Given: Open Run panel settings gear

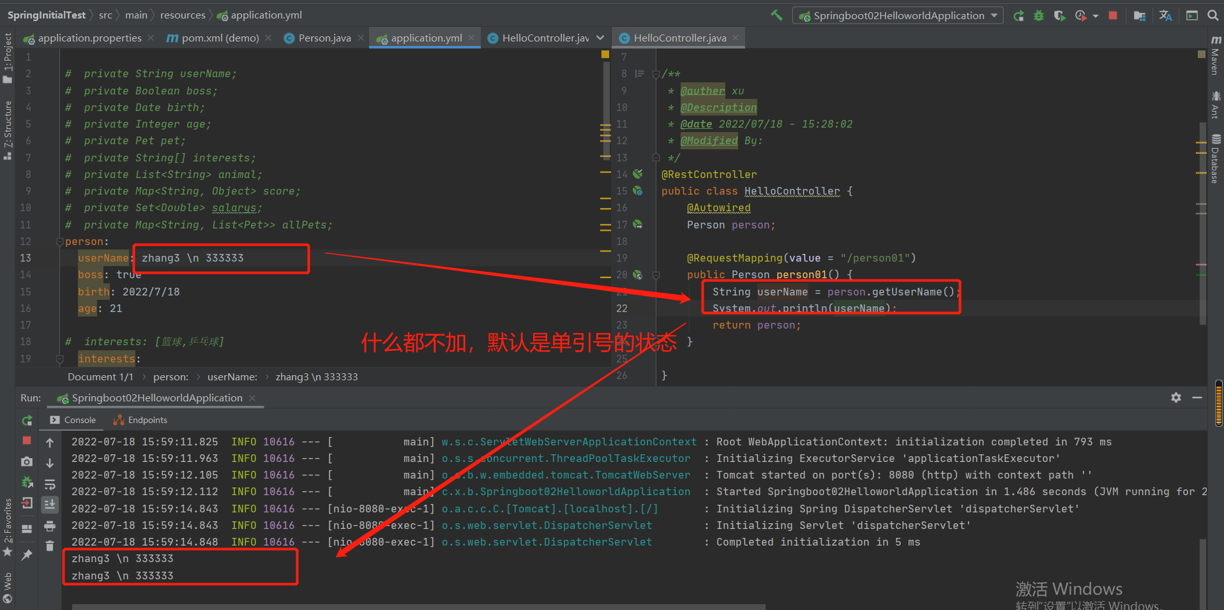Looking at the screenshot, I should (1176, 398).
